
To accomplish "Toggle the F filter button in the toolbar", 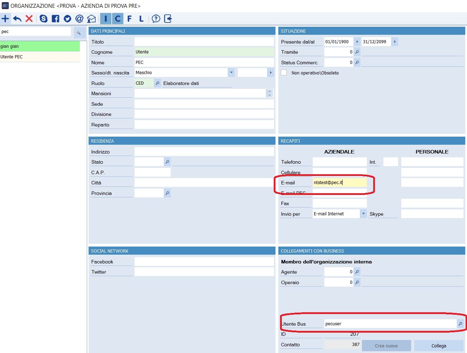I will click(x=130, y=19).
